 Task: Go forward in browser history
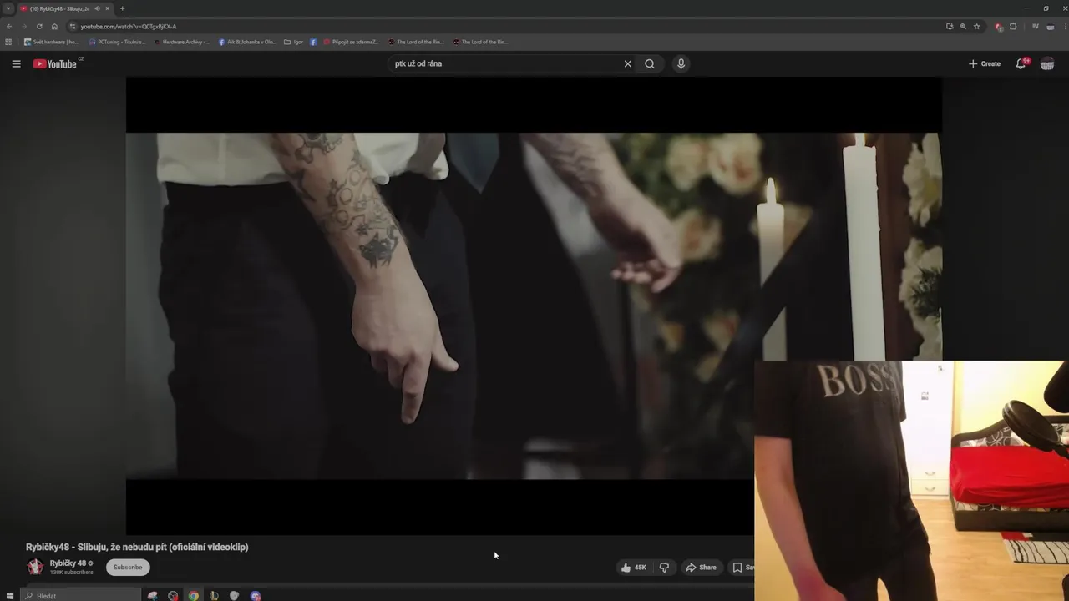point(24,26)
